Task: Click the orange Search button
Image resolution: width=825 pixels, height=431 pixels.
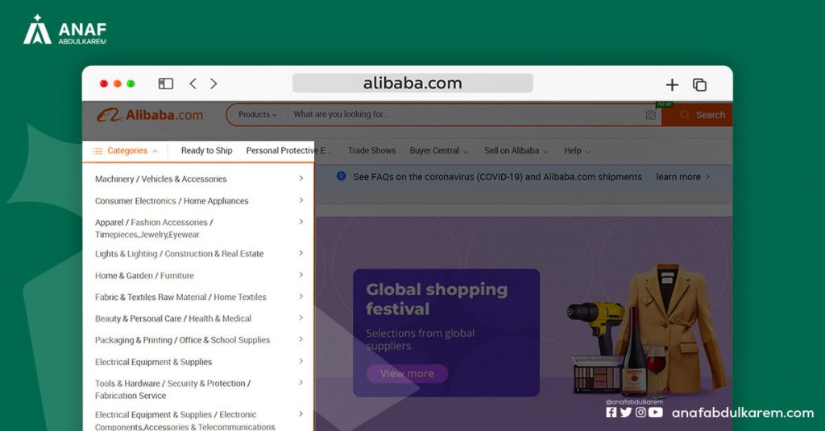Action: click(x=697, y=115)
